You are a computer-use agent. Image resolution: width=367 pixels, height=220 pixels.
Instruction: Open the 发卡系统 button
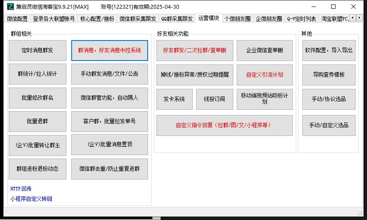pyautogui.click(x=174, y=99)
